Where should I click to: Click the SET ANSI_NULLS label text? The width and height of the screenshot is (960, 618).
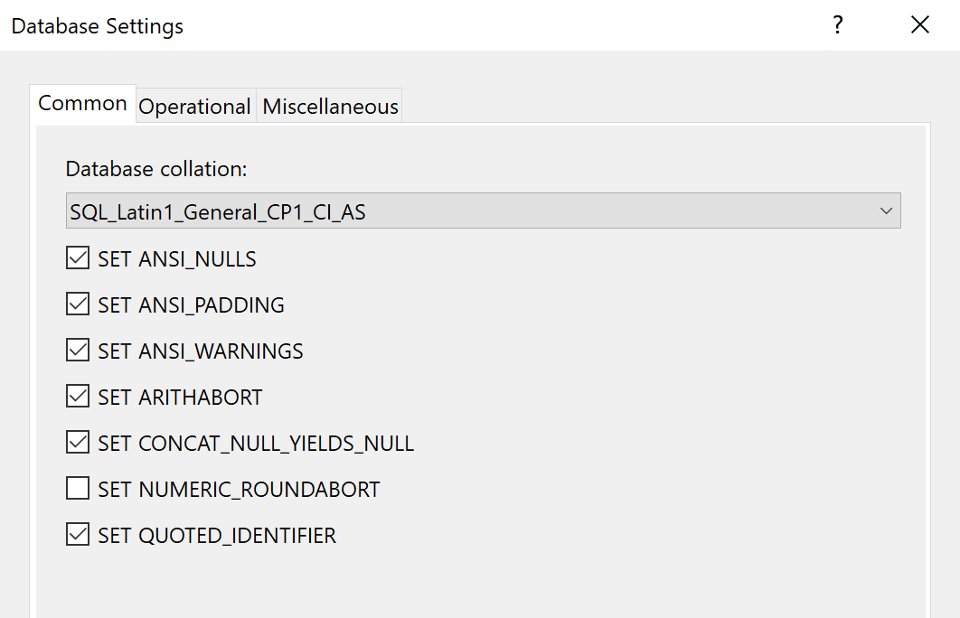pos(177,259)
